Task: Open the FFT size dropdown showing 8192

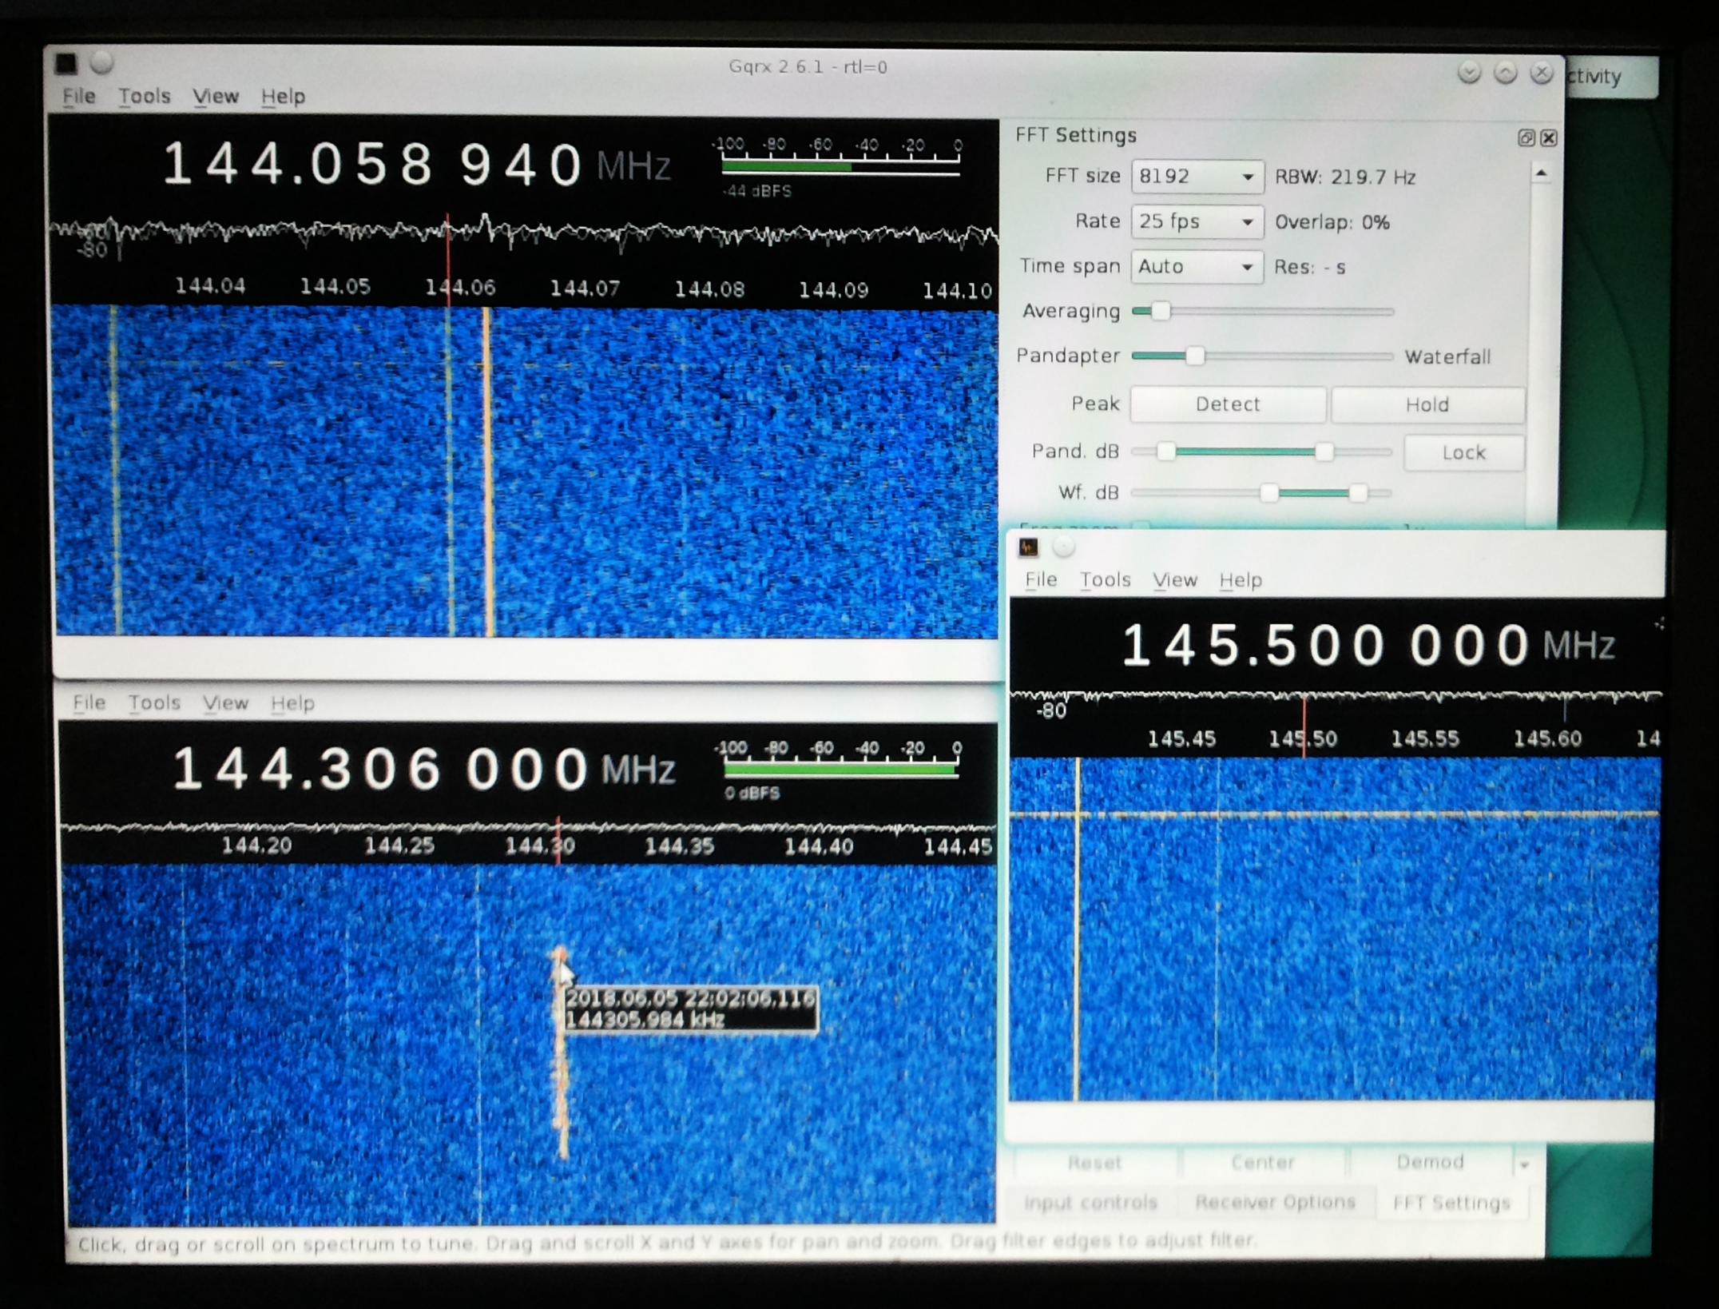Action: (x=1197, y=177)
